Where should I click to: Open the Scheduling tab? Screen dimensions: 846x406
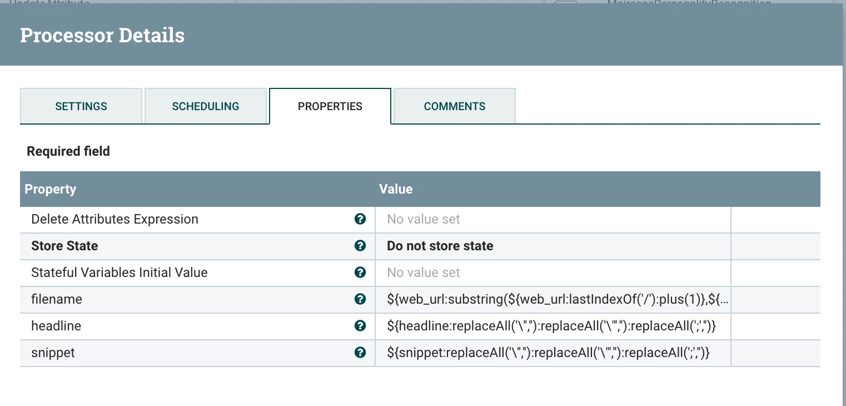click(206, 106)
